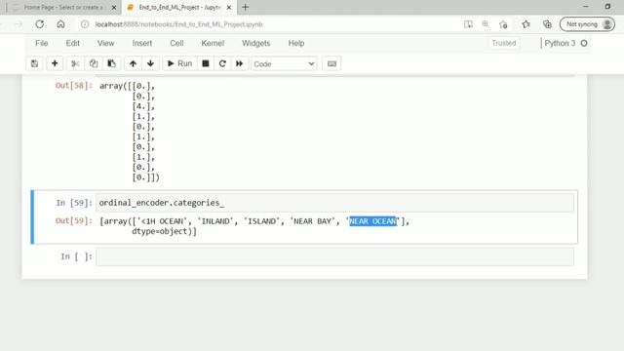This screenshot has width=624, height=351.
Task: Go to the browser home page
Action: click(60, 24)
